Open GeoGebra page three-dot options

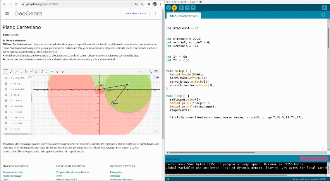[155, 14]
